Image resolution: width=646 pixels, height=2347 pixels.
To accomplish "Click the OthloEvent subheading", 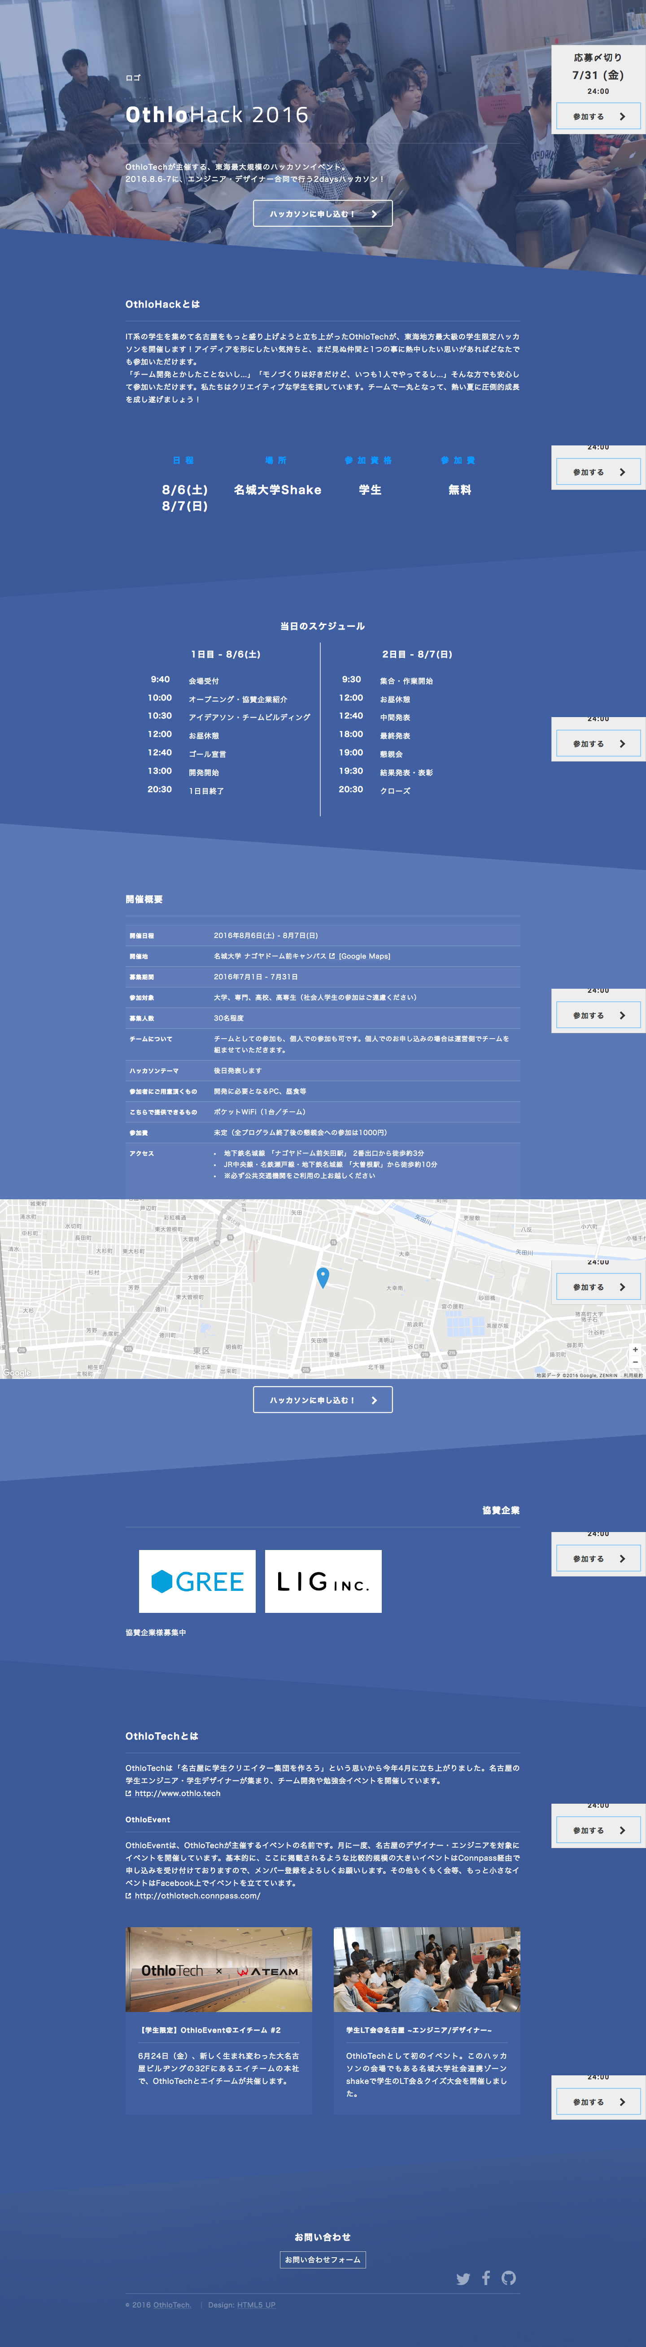I will (148, 1819).
